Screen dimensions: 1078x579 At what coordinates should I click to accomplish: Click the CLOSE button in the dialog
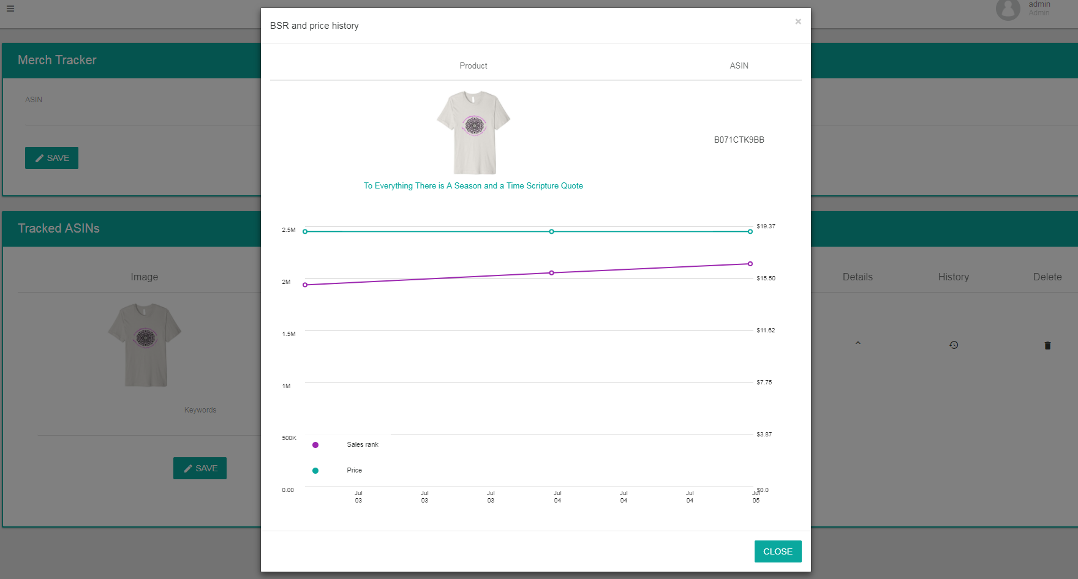coord(778,551)
